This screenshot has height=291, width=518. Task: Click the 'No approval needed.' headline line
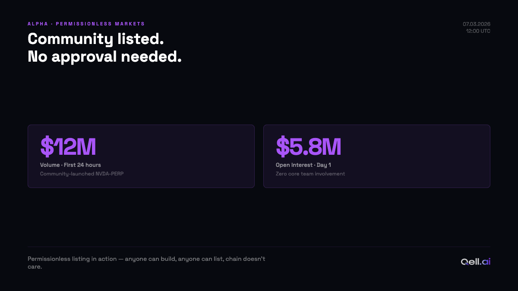click(x=104, y=56)
